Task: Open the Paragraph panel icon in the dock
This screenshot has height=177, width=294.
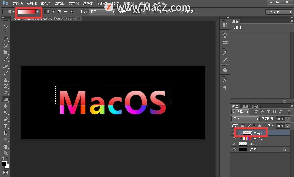Action: click(x=225, y=88)
